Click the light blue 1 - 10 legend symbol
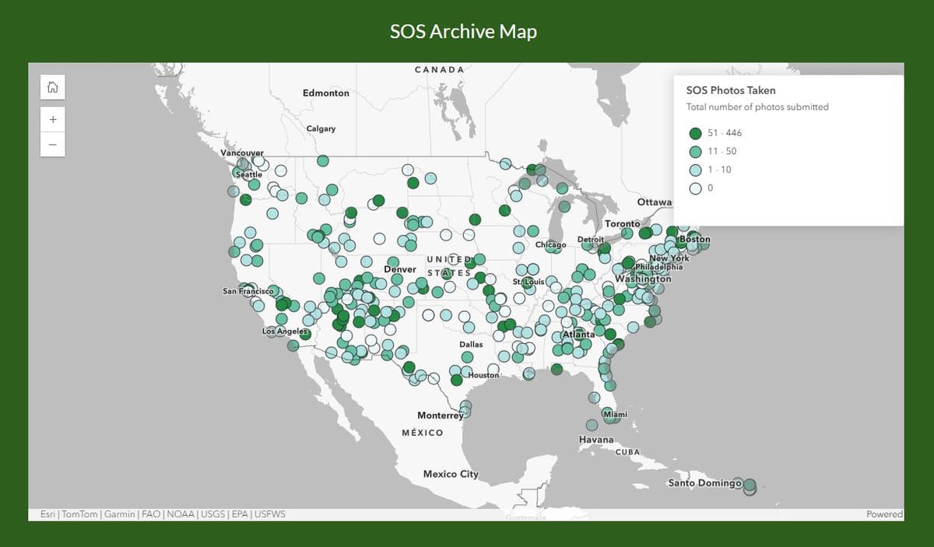Viewport: 934px width, 547px height. tap(694, 170)
